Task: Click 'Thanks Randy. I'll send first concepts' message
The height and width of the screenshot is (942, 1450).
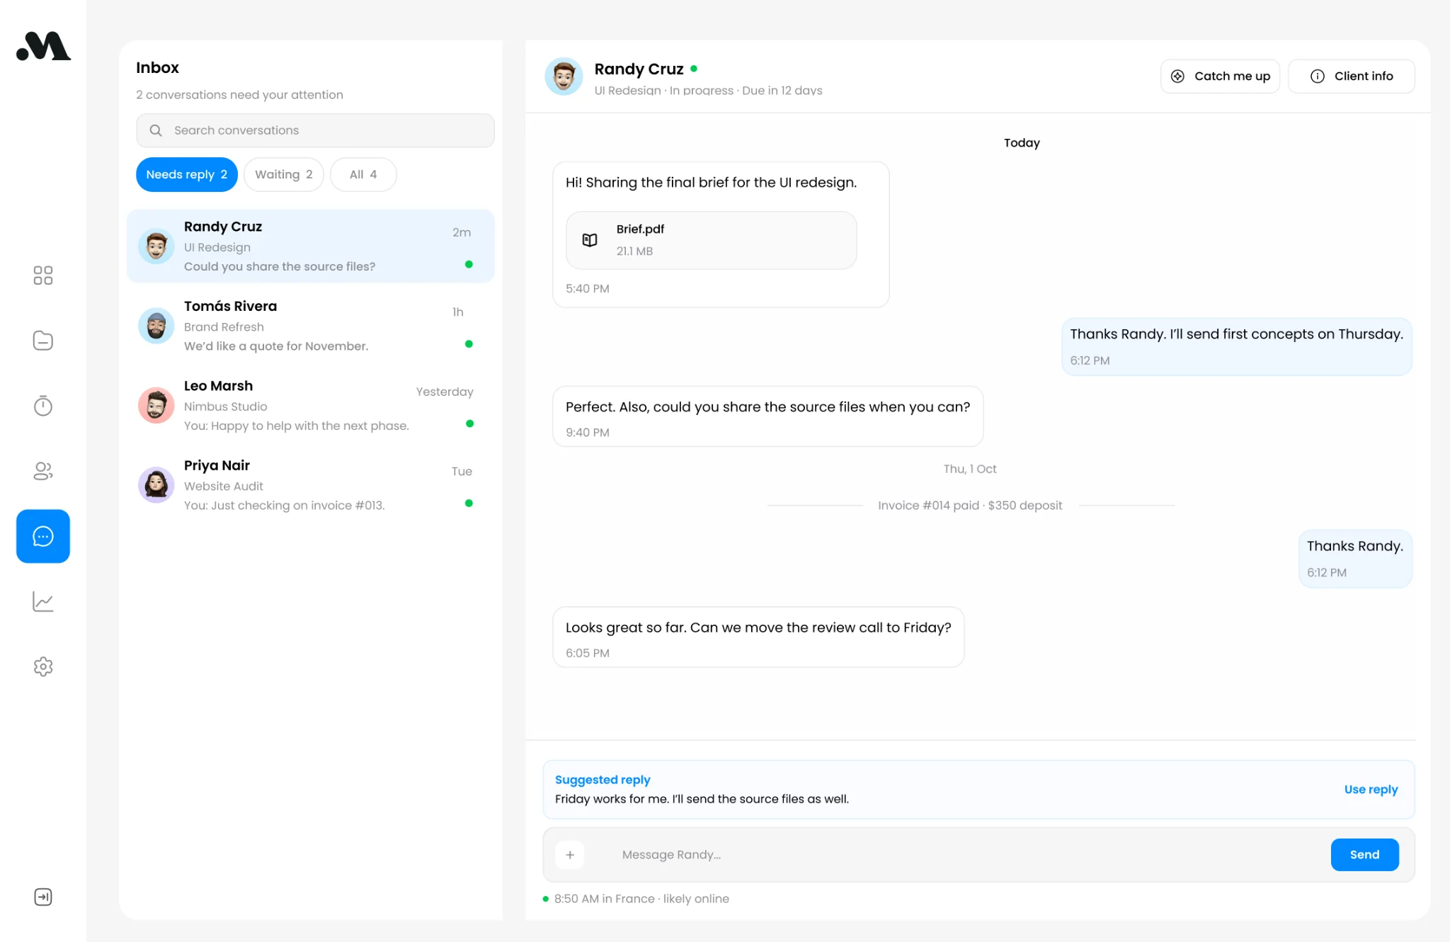Action: (1237, 346)
